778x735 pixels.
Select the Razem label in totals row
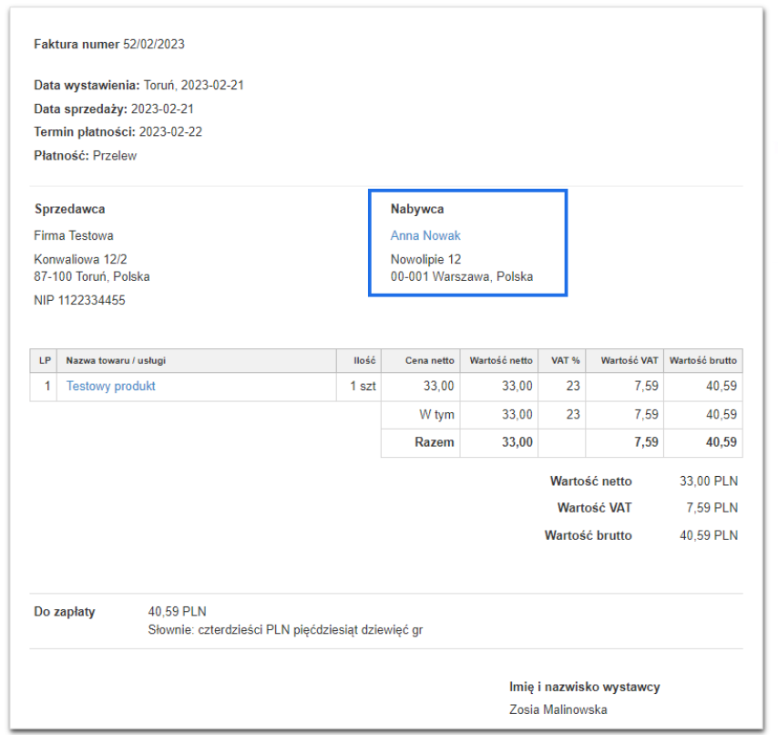click(x=434, y=442)
